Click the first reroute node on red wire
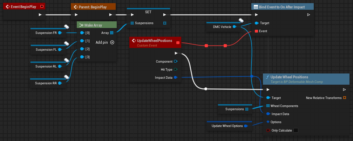This screenshot has width=353, height=141. click(206, 45)
